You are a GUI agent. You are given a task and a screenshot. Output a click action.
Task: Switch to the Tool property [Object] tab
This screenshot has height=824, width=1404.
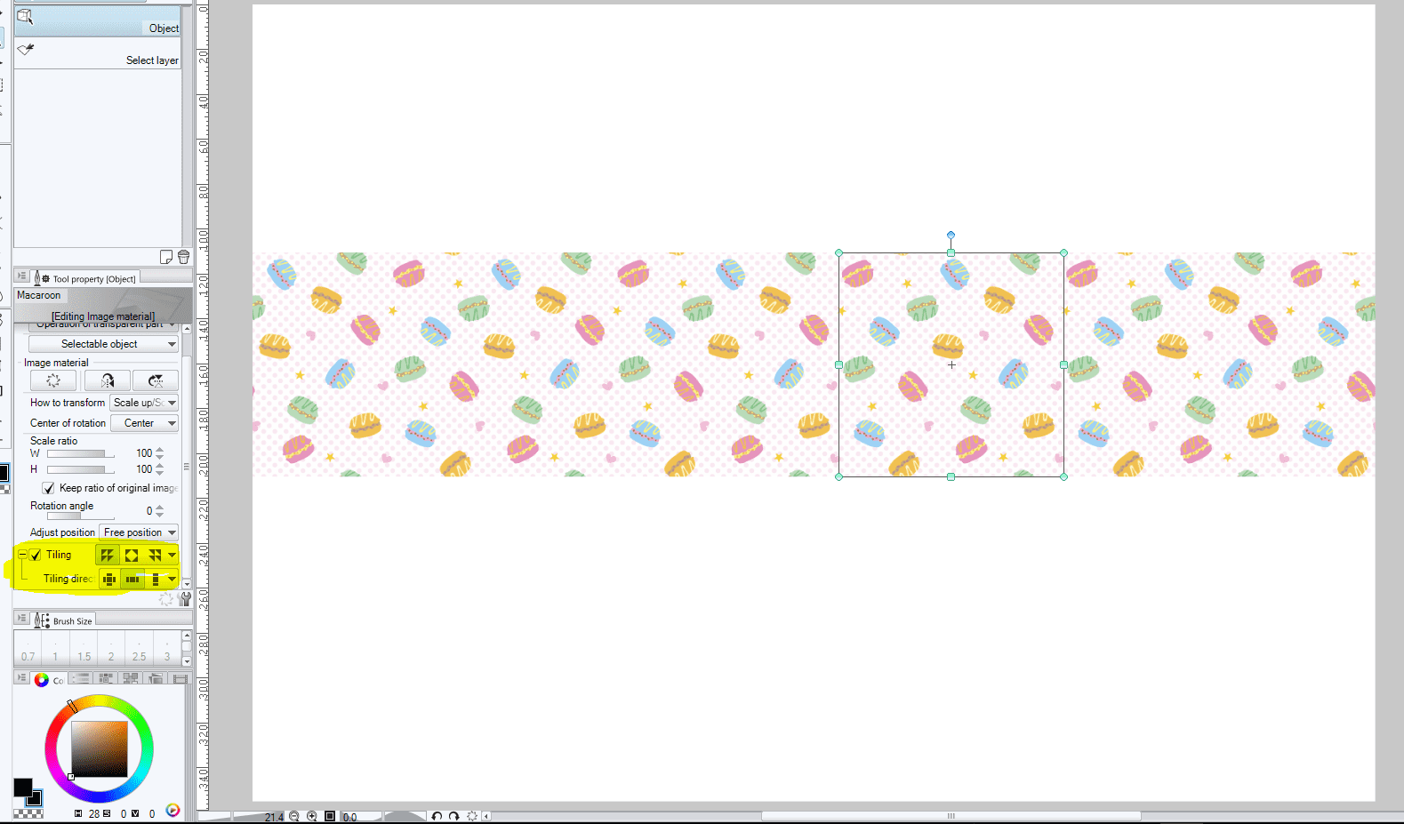(86, 278)
